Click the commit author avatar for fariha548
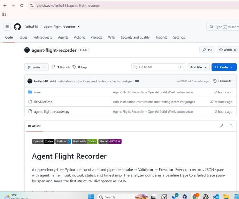The width and height of the screenshot is (239, 199). (30, 81)
